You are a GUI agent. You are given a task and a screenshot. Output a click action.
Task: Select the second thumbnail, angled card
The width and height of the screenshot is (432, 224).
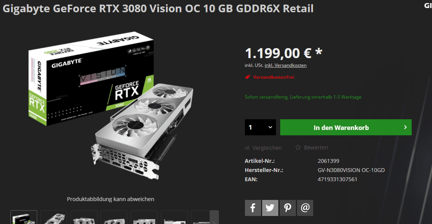click(54, 218)
